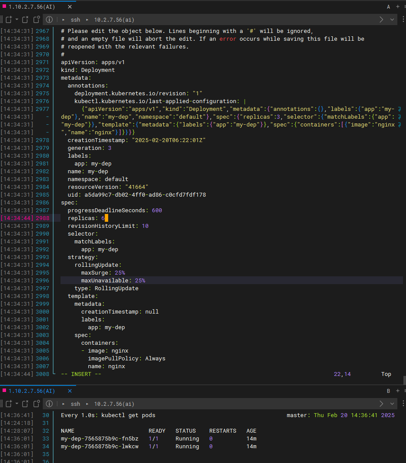406x463 pixels.
Task: Click the go arrow in top address bar
Action: (x=381, y=19)
